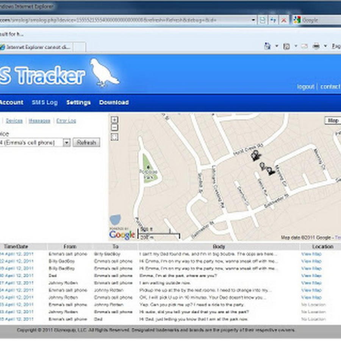Click the date link of the 'I am waiting outside now' row
Screen dimensions: 341x341
(x=17, y=283)
